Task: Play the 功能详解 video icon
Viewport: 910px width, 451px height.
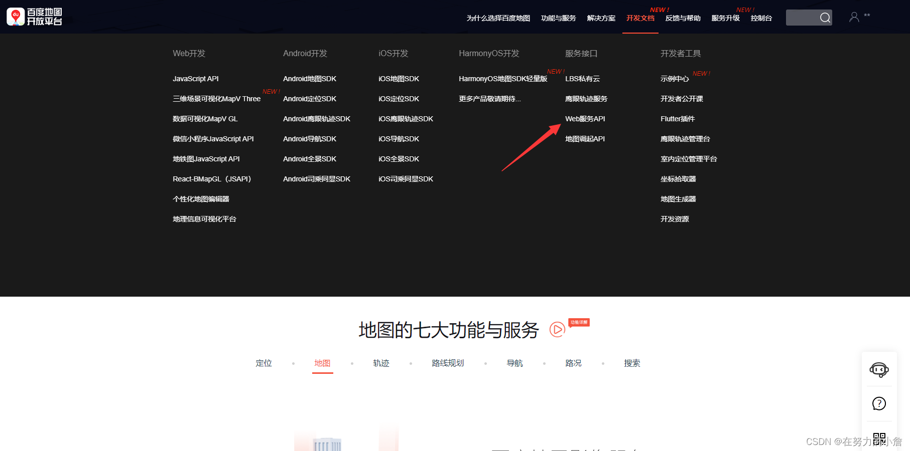Action: pos(557,329)
